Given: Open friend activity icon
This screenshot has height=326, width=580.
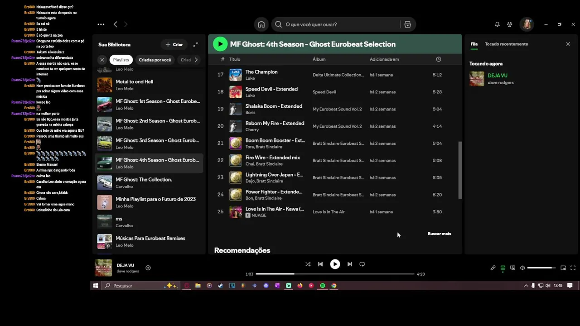Looking at the screenshot, I should (x=510, y=24).
